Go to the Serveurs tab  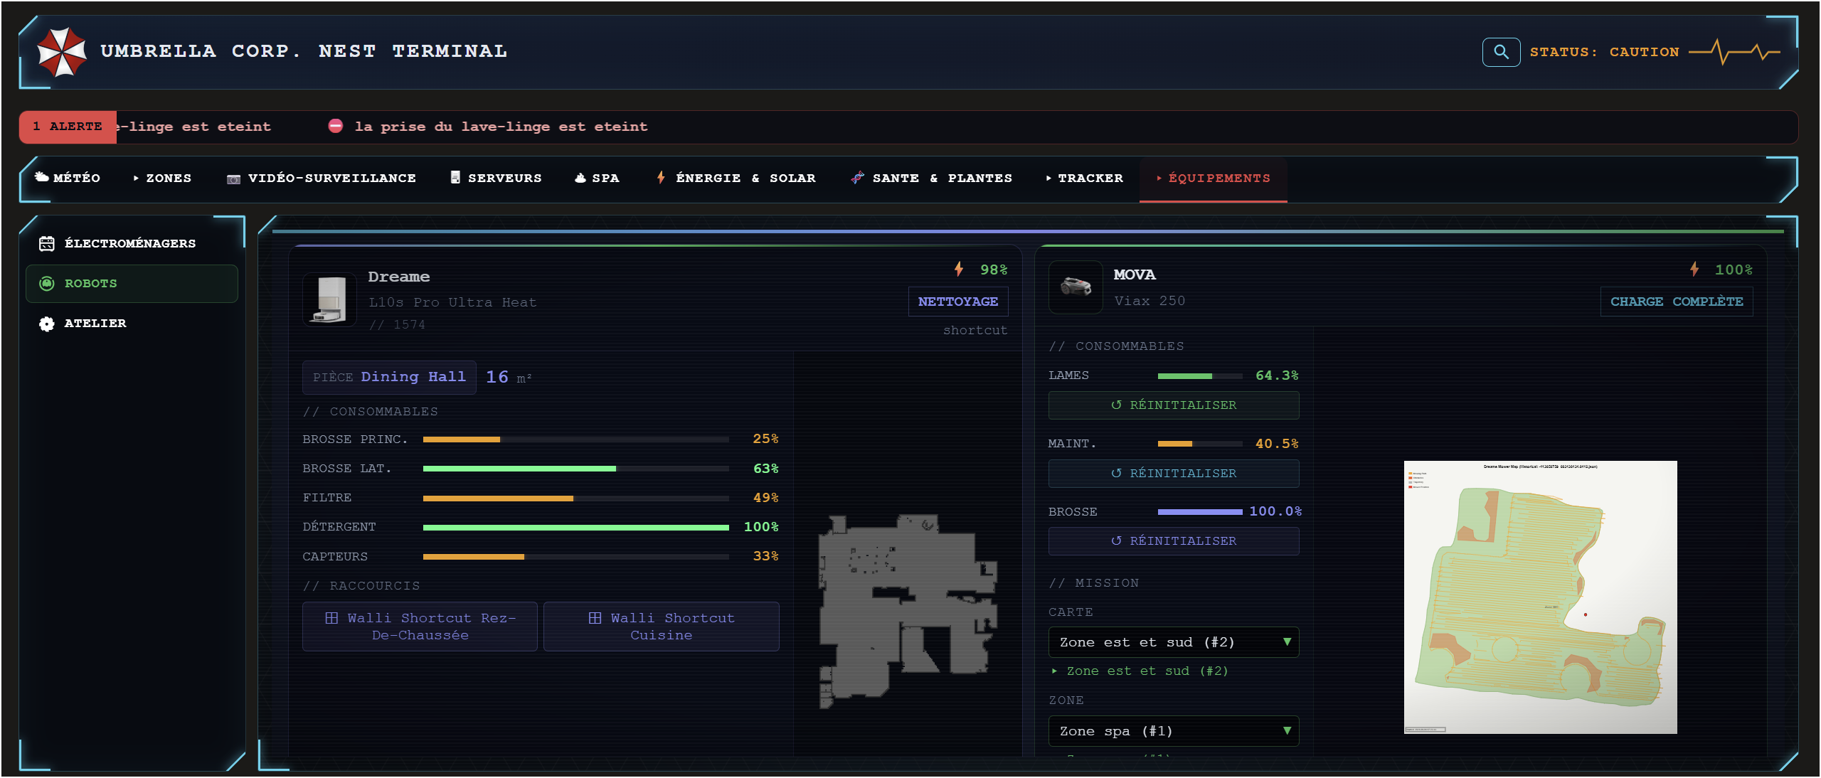point(496,178)
